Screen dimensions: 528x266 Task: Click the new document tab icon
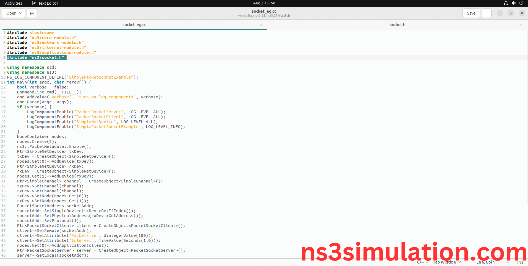(x=32, y=13)
